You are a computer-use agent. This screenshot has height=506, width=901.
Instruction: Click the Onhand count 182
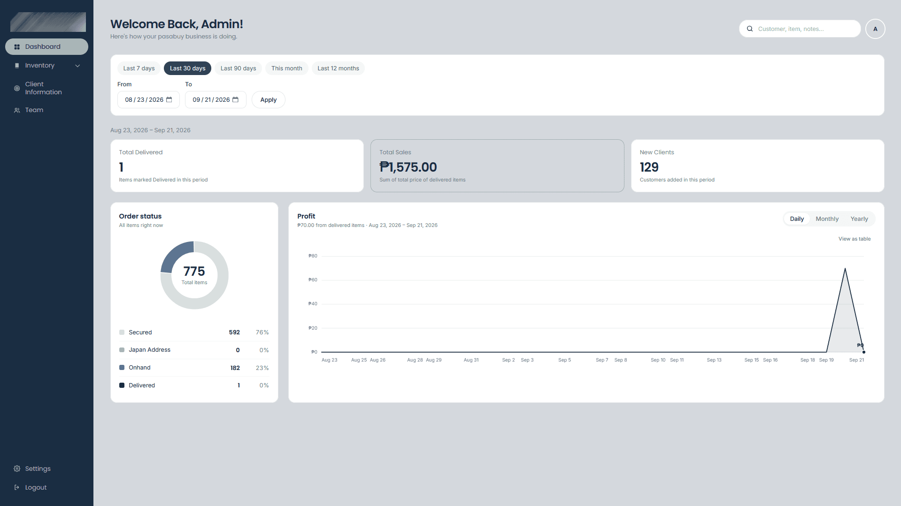click(235, 368)
